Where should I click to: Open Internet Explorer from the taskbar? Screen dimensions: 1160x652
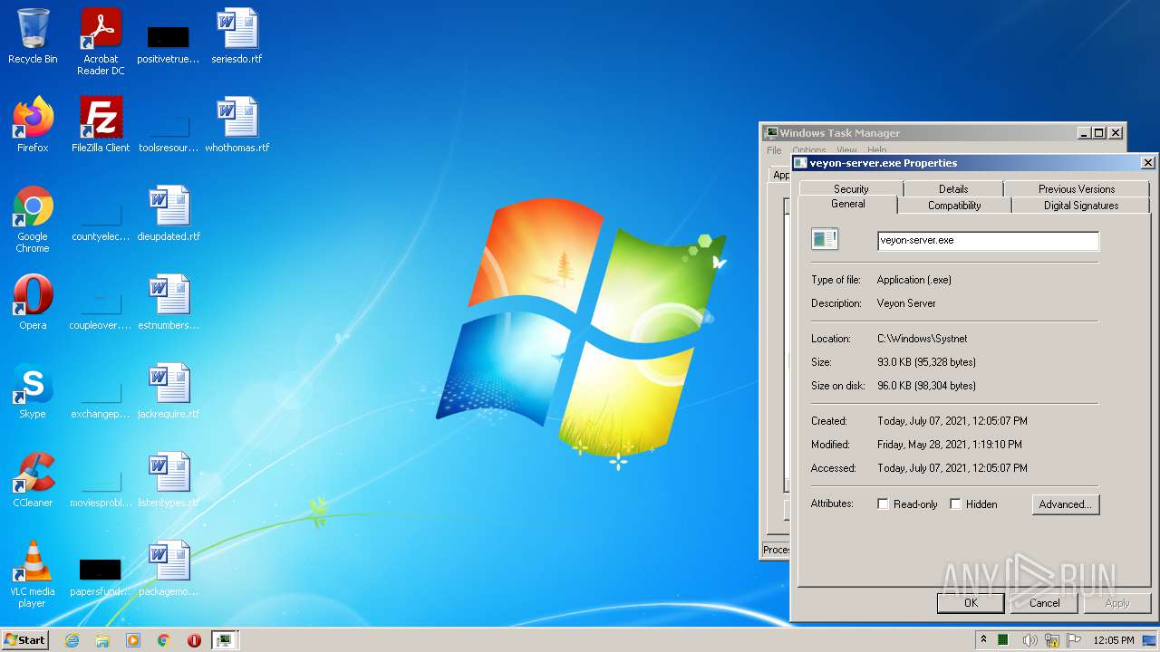tap(72, 640)
